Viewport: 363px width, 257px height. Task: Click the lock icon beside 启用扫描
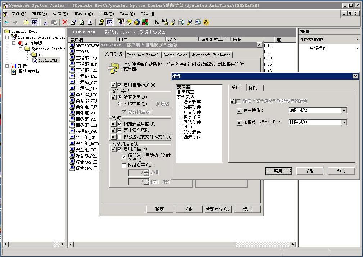pos(113,149)
